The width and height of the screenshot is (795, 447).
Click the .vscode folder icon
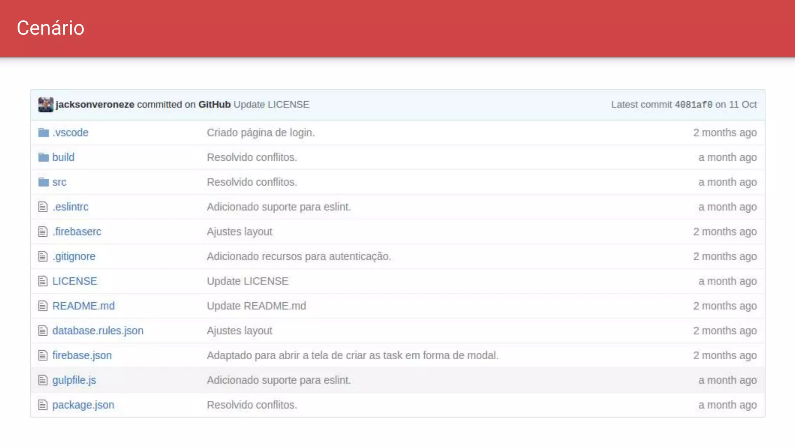43,133
